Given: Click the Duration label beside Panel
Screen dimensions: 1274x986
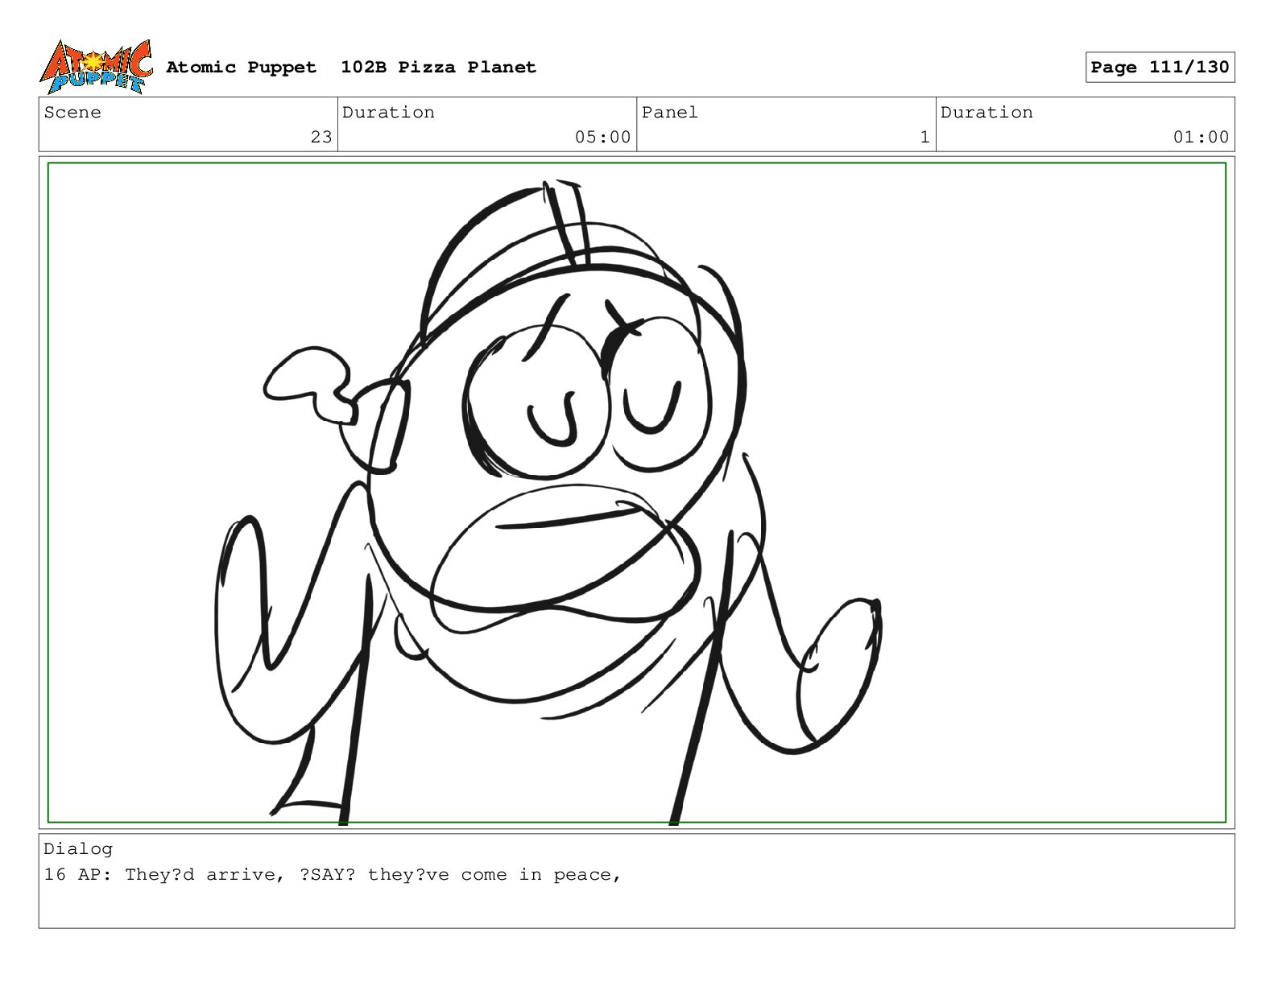Looking at the screenshot, I should click(987, 112).
